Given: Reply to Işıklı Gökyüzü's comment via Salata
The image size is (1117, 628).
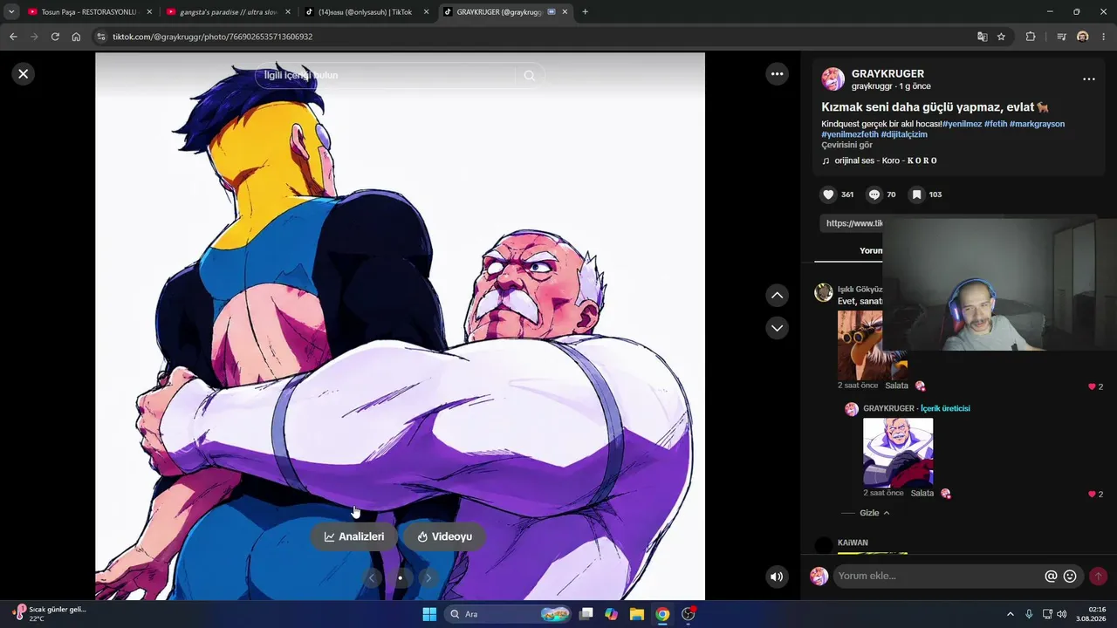Looking at the screenshot, I should [x=896, y=386].
